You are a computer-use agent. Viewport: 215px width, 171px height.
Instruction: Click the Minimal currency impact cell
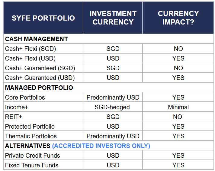(x=178, y=107)
